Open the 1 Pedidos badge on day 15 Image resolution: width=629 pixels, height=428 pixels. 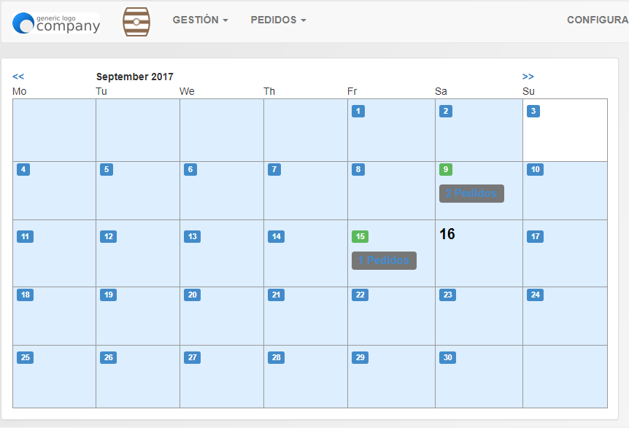384,260
